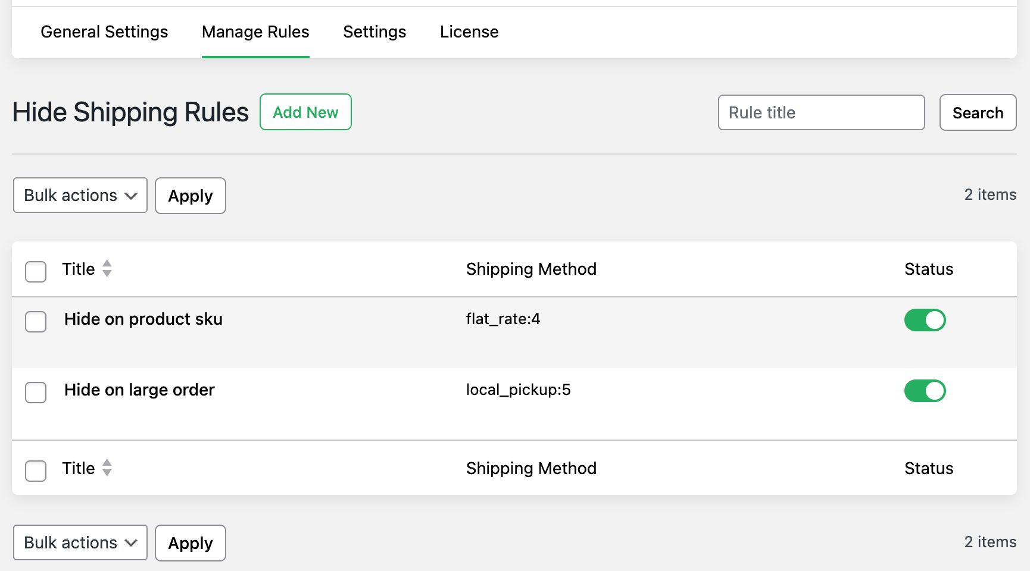The width and height of the screenshot is (1030, 571).
Task: Click the bottom Apply button
Action: [x=191, y=543]
